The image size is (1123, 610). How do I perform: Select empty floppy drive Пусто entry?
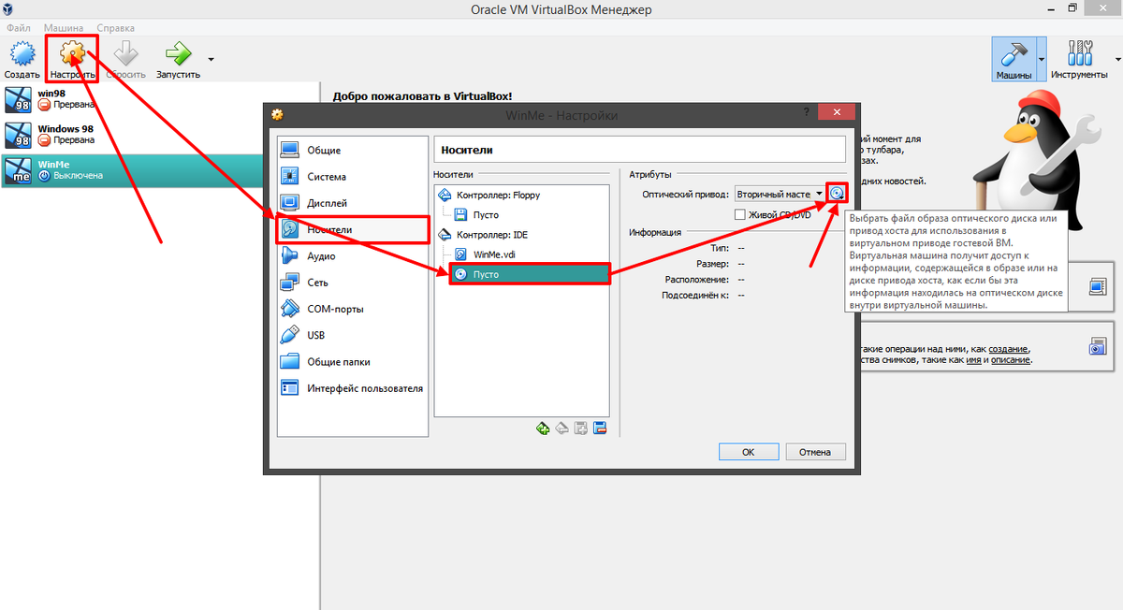tap(477, 215)
